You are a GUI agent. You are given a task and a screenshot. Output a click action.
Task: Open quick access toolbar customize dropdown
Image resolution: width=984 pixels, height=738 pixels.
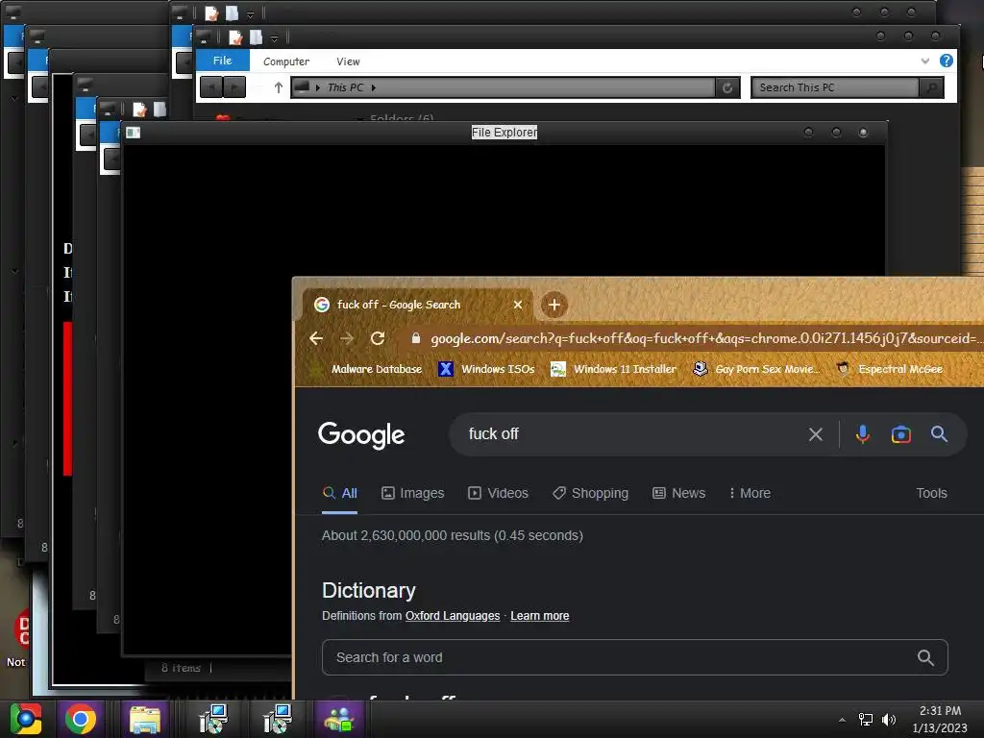click(274, 38)
